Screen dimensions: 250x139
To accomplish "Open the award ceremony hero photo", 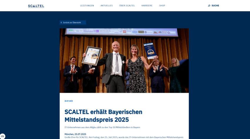I will [x=124, y=61].
